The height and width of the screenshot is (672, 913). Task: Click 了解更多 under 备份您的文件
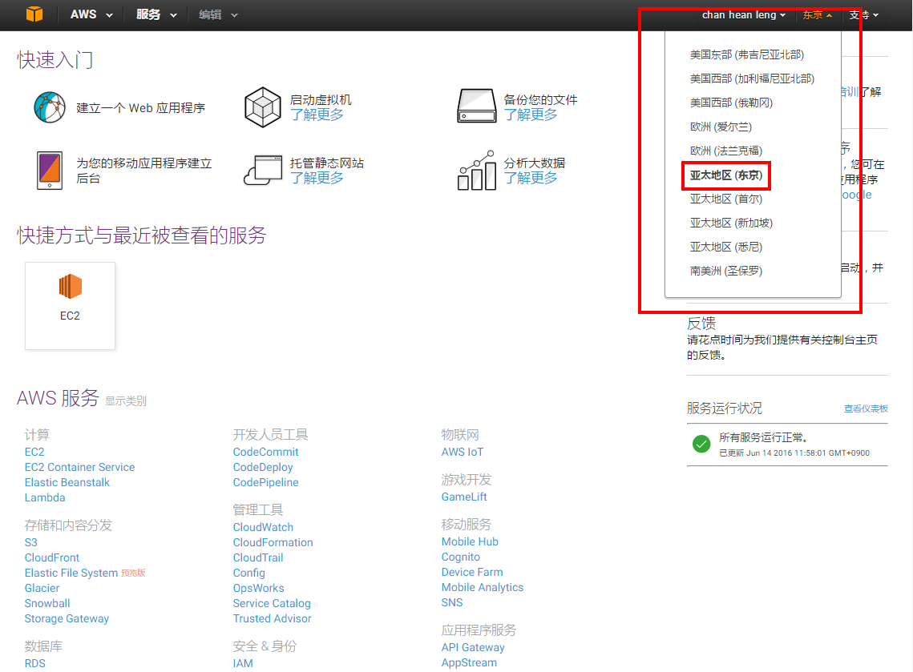531,115
